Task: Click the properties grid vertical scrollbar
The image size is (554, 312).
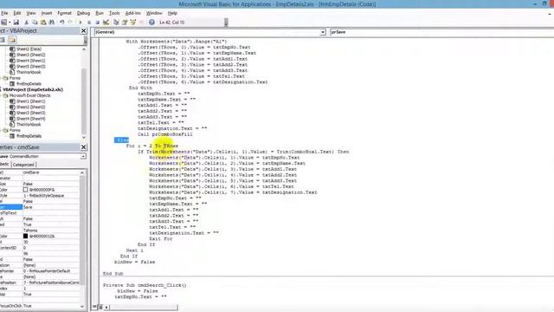Action: [82, 239]
